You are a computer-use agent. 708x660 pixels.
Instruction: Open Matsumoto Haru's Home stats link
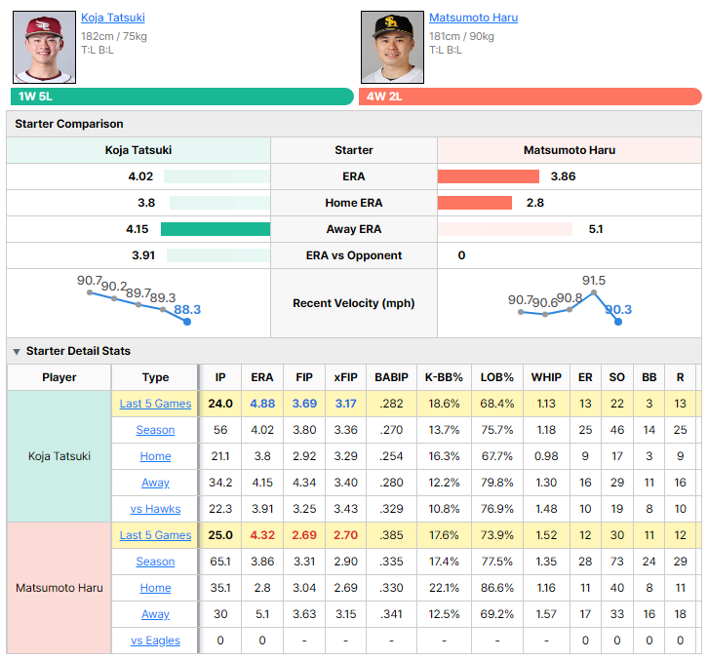click(155, 588)
